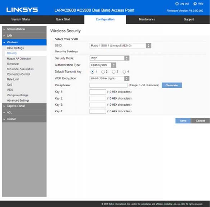Image resolution: width=210 pixels, height=207 pixels.
Task: Click the Log out link
Action: tap(184, 4)
